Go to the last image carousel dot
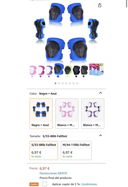Image resolution: width=128 pixels, height=187 pixels. click(77, 83)
